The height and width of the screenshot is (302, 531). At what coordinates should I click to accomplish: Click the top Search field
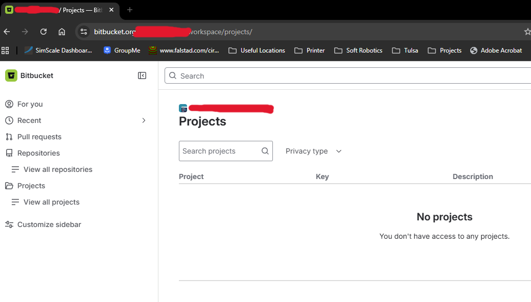(348, 75)
